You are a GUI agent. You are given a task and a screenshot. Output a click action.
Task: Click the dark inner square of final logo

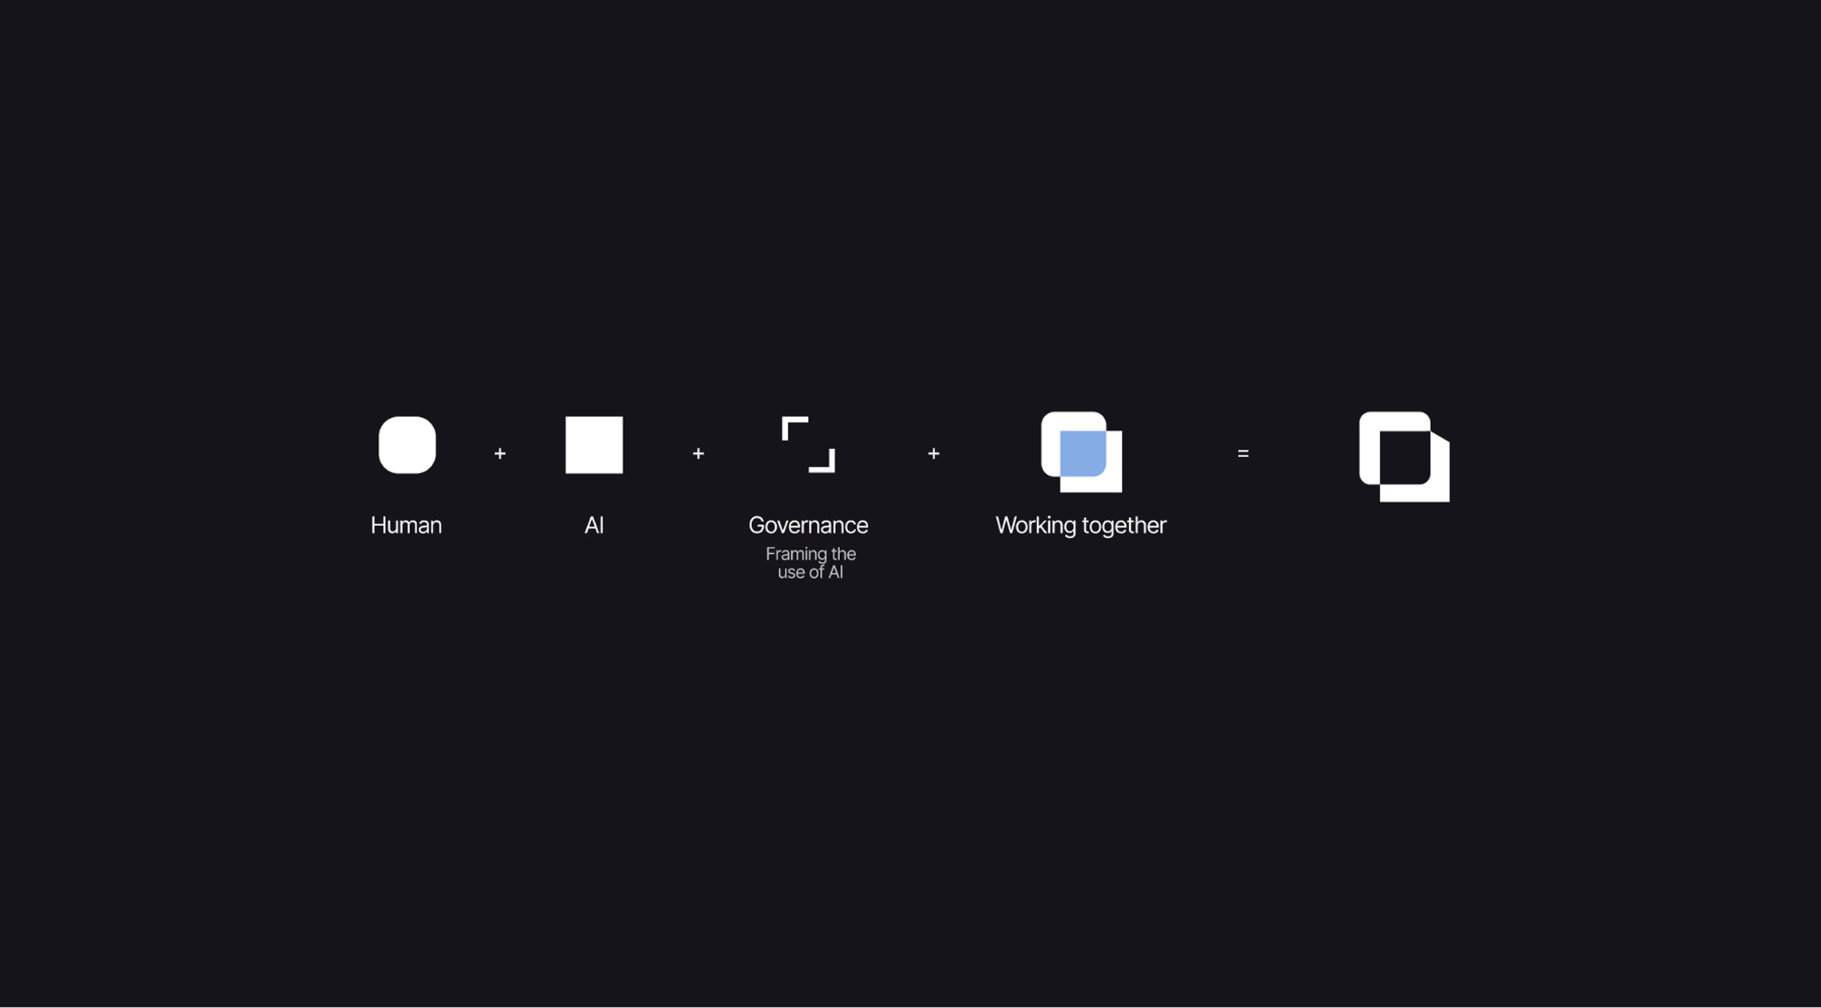(1405, 457)
